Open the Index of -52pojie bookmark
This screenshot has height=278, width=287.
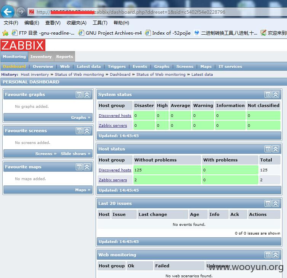[x=168, y=33]
